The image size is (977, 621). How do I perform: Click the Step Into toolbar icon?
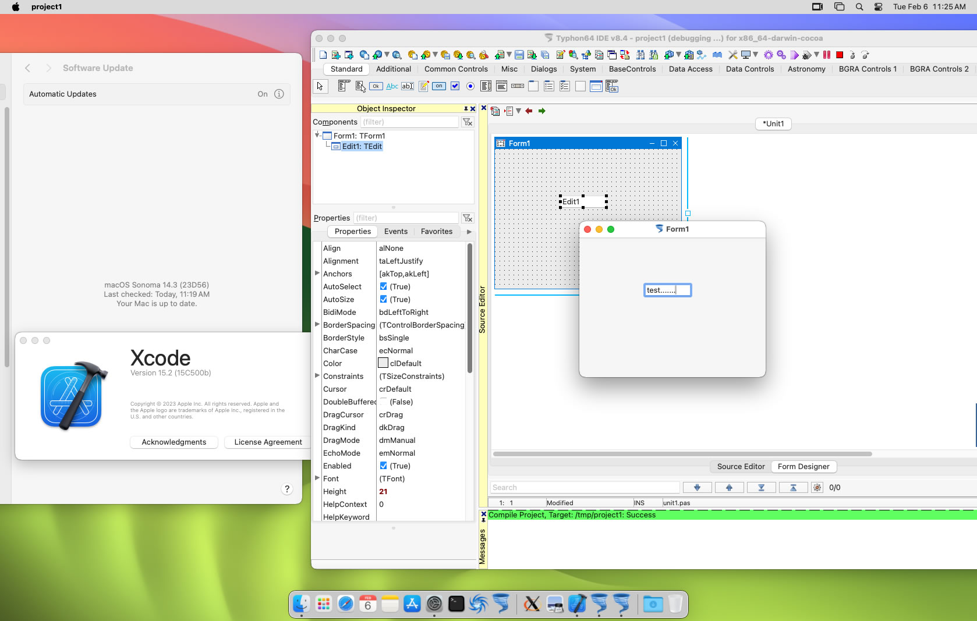(x=852, y=55)
